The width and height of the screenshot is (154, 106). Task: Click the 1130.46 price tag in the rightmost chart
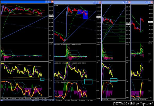[x=151, y=22]
